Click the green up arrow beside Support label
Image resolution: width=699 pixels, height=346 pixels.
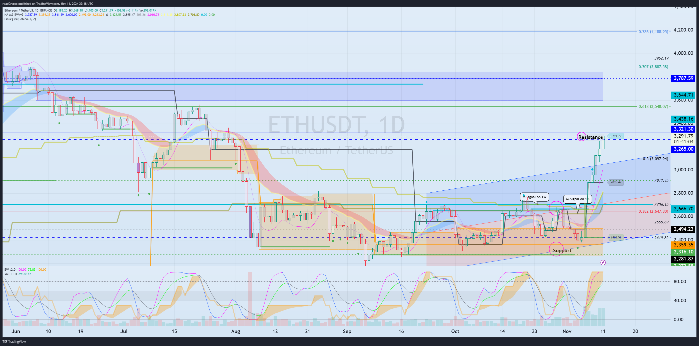click(578, 248)
